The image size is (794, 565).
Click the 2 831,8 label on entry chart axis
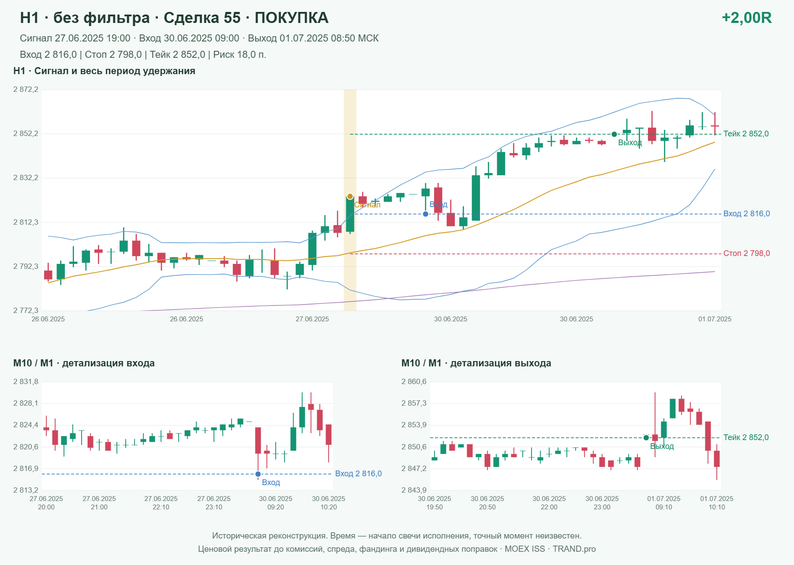(26, 382)
